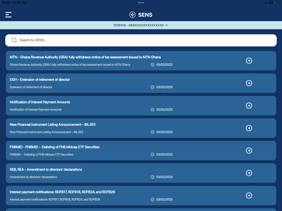Screen dimensions: 282x211
Task: Open the hamburger menu
Action: coord(9,15)
